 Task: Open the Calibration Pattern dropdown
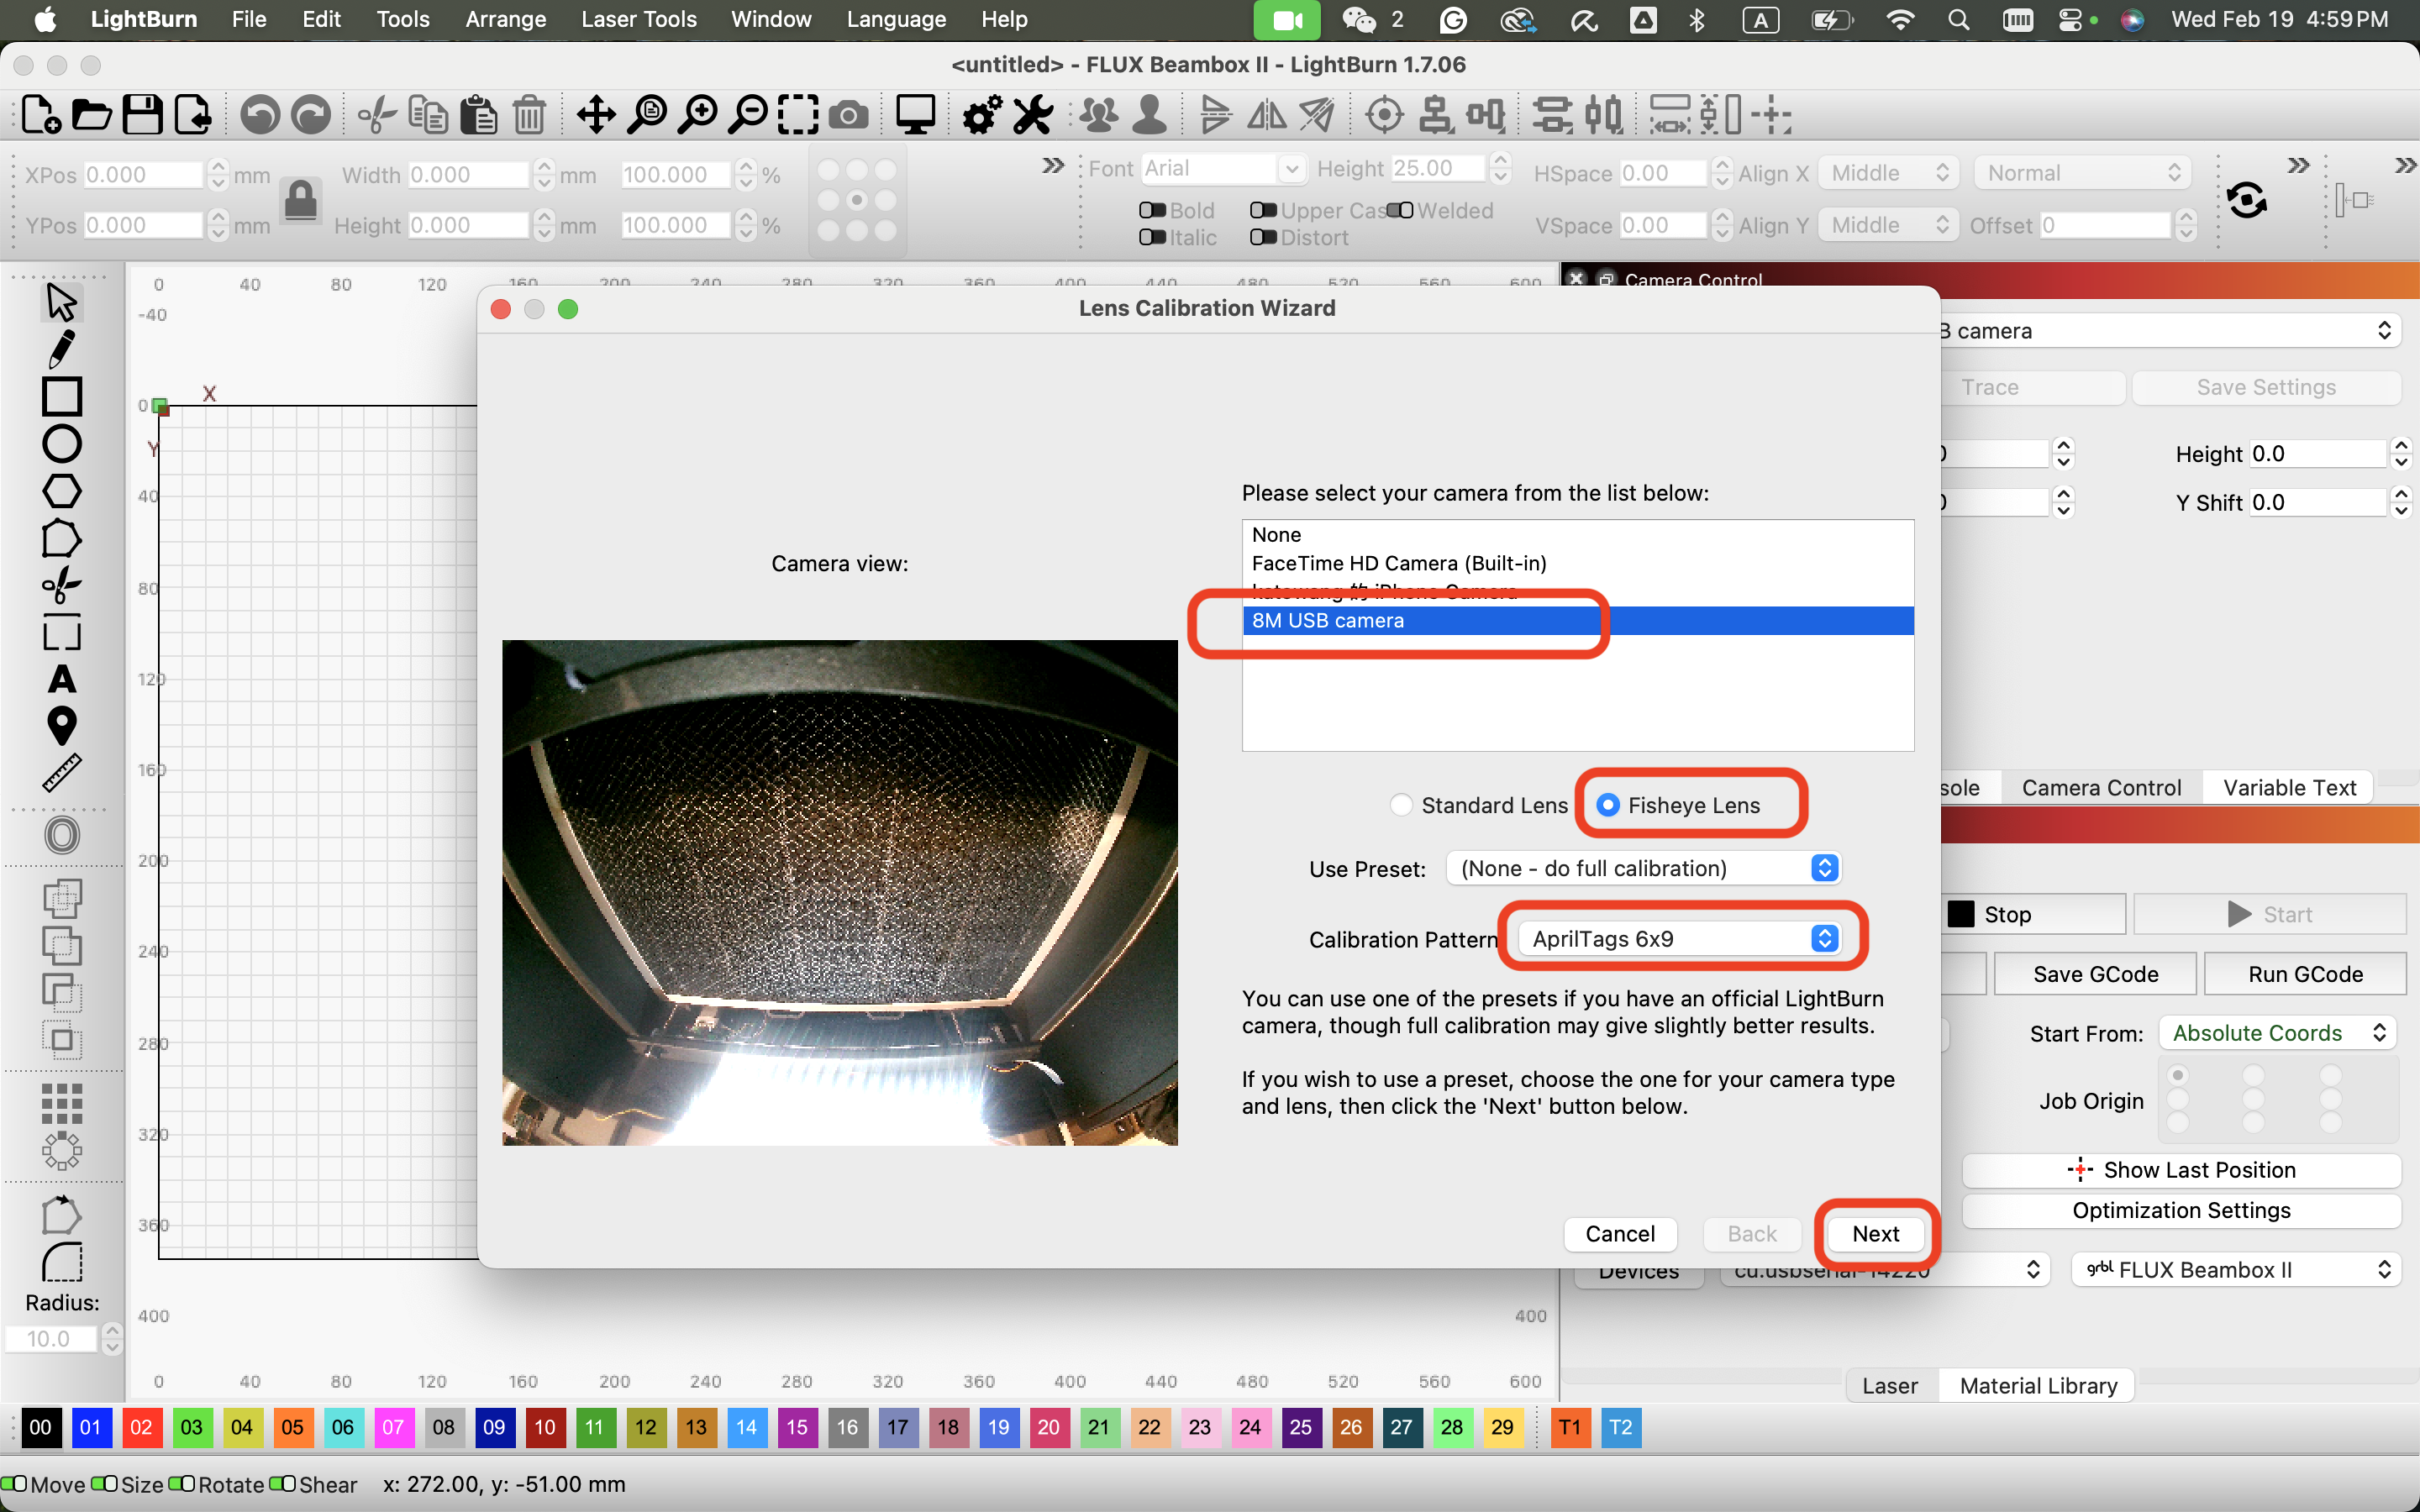(x=1680, y=938)
